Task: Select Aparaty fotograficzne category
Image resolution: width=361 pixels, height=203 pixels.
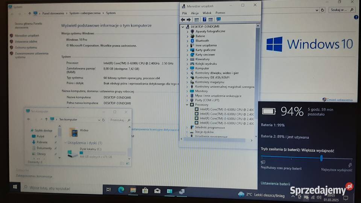Action: coord(210,31)
